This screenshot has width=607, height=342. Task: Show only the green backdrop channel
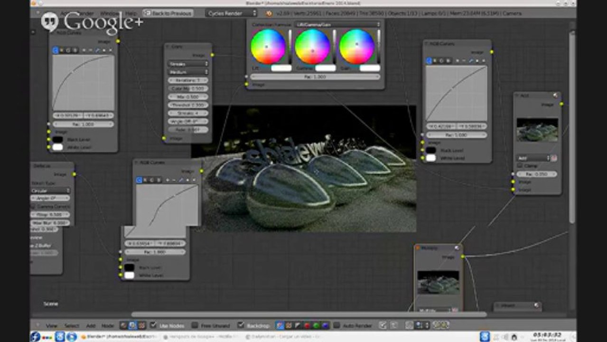click(x=316, y=325)
